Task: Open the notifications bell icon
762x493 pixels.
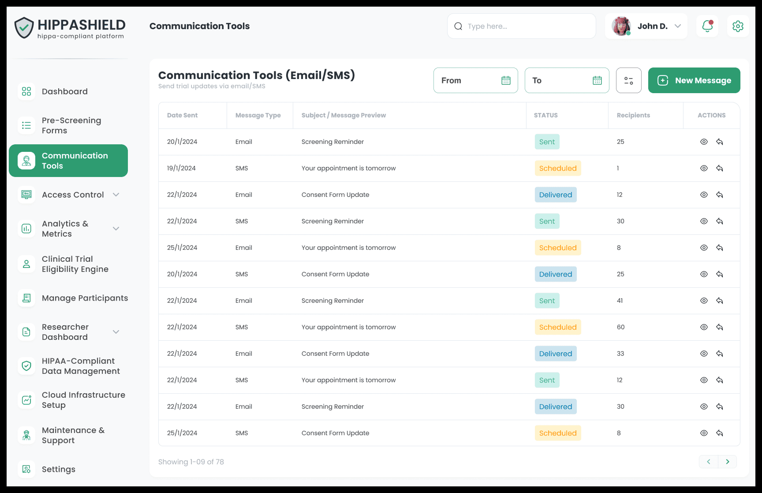Action: coord(707,26)
